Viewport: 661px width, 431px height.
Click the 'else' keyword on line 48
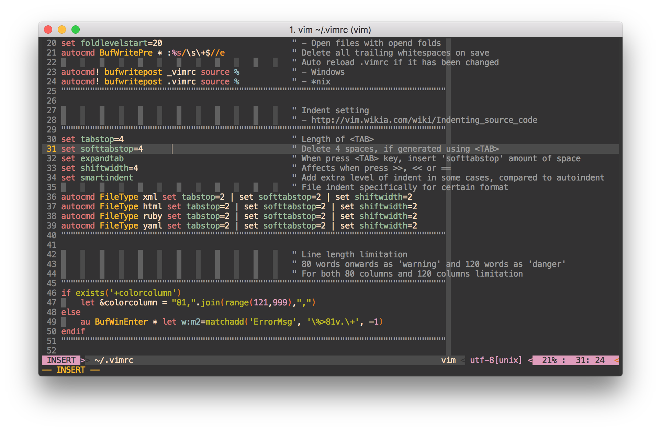coord(71,312)
